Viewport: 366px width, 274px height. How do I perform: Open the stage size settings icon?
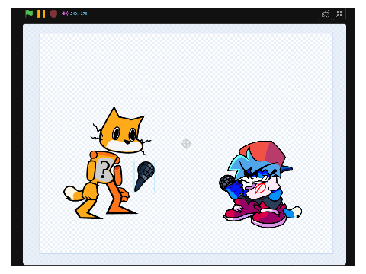(326, 14)
